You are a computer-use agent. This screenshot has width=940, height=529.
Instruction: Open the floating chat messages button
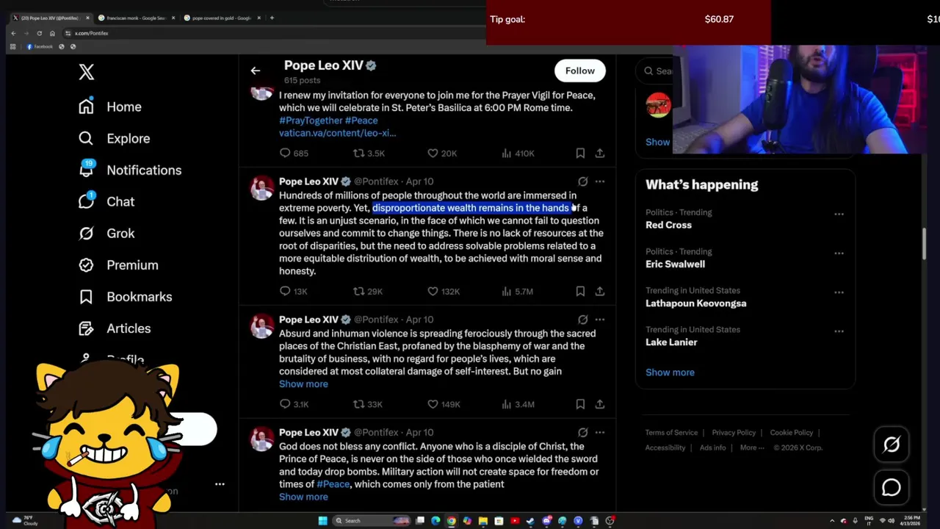coord(892,487)
